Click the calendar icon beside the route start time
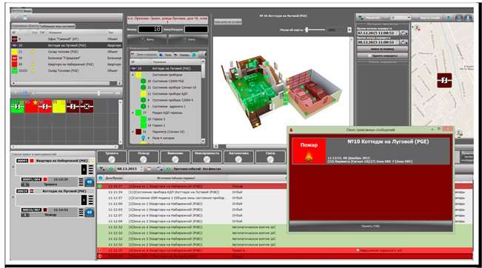Image resolution: width=482 pixels, height=268 pixels. click(x=404, y=33)
